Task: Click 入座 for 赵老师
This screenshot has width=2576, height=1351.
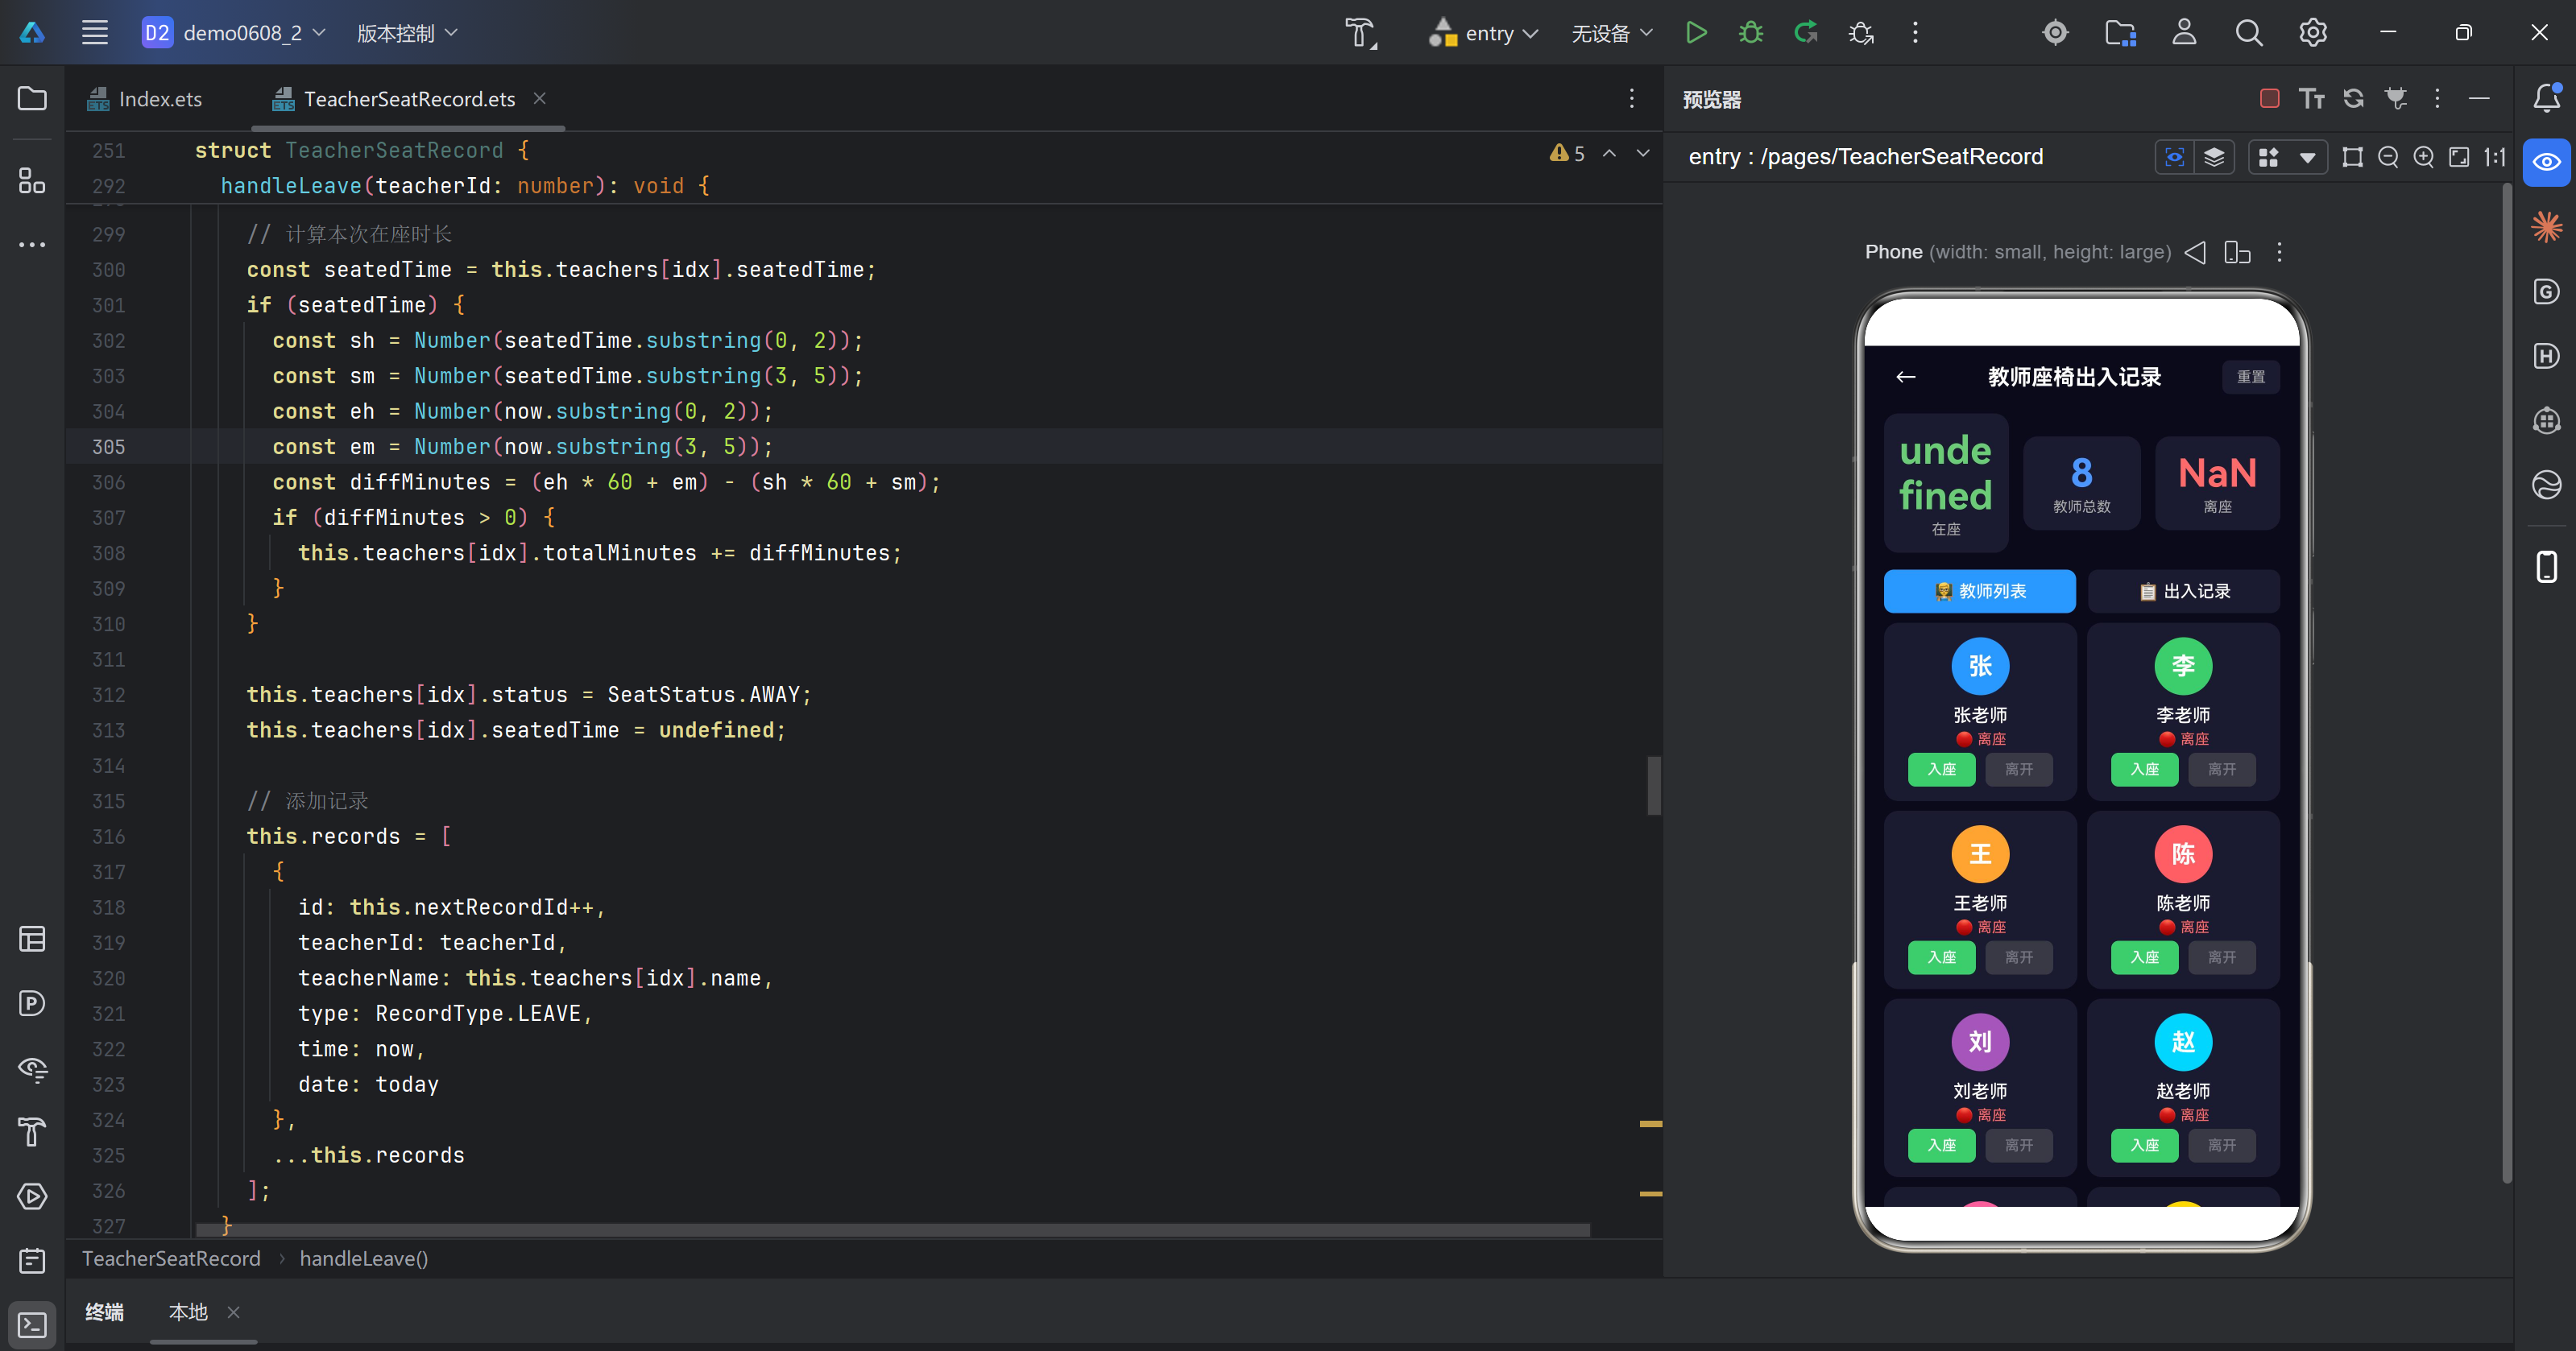Action: coord(2144,1145)
